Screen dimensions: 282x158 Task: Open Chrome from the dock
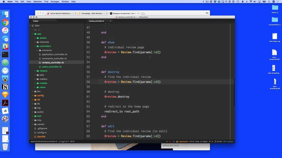click(5, 23)
